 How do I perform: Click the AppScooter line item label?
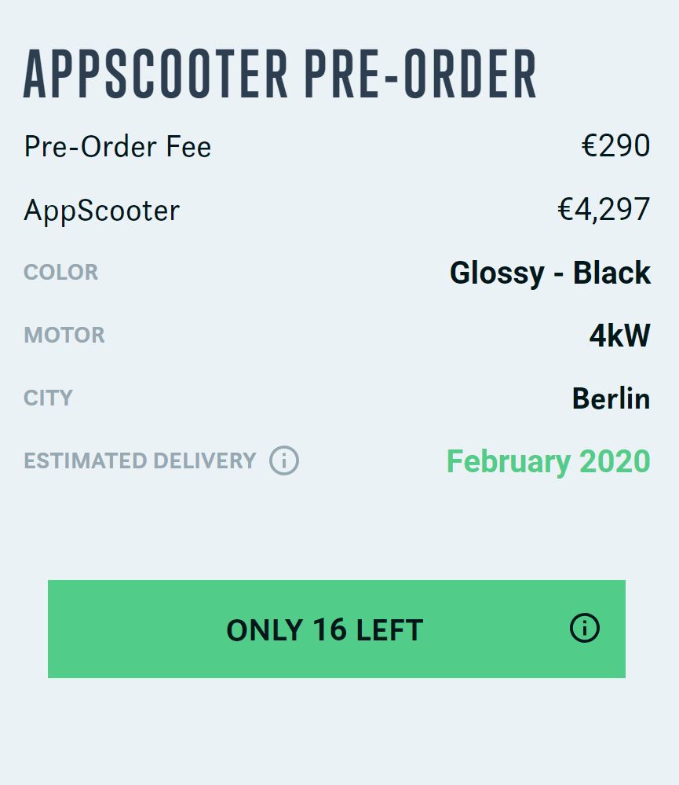pos(101,211)
